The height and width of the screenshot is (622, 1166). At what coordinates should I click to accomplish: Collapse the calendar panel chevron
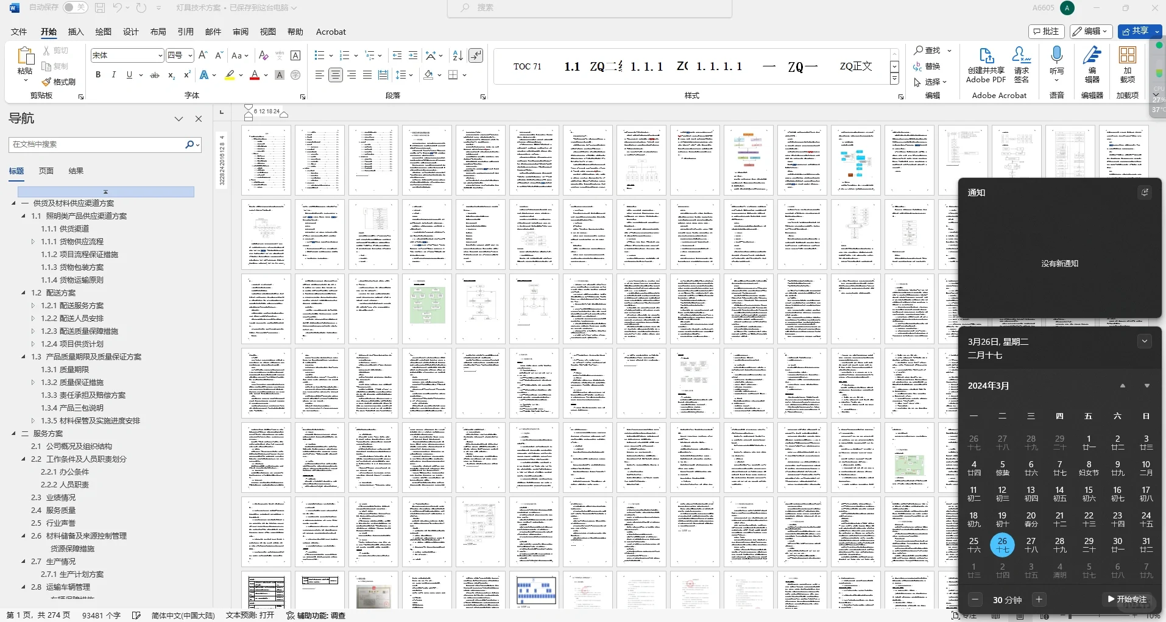(x=1145, y=342)
